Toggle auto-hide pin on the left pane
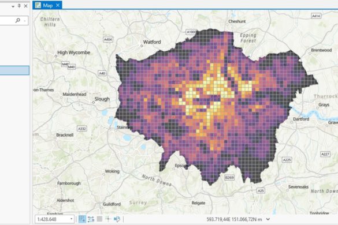This screenshot has width=338, height=225. (x=19, y=6)
